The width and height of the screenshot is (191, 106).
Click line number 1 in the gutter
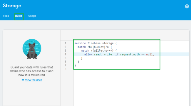pos(66,43)
